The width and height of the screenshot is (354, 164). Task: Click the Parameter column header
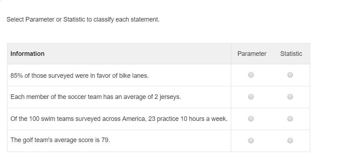pyautogui.click(x=252, y=54)
